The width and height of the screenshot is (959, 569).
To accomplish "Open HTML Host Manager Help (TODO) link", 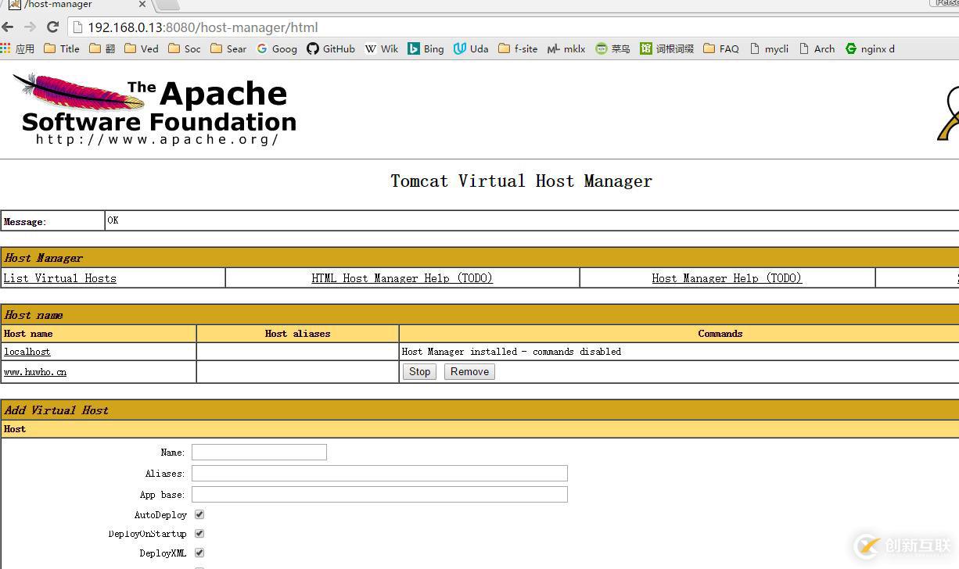I will 402,278.
